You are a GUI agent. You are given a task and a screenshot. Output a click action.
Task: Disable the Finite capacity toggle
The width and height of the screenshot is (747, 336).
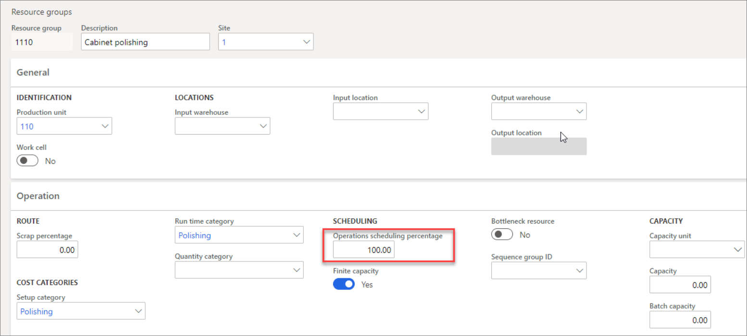coord(344,284)
